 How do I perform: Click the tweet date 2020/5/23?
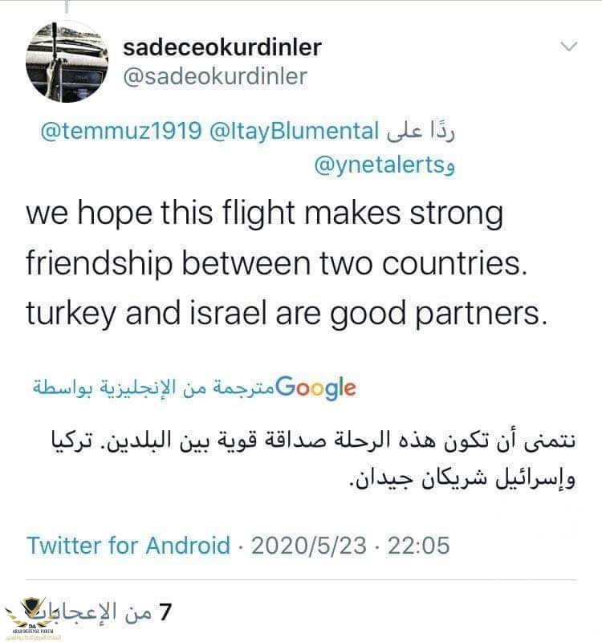(x=309, y=546)
